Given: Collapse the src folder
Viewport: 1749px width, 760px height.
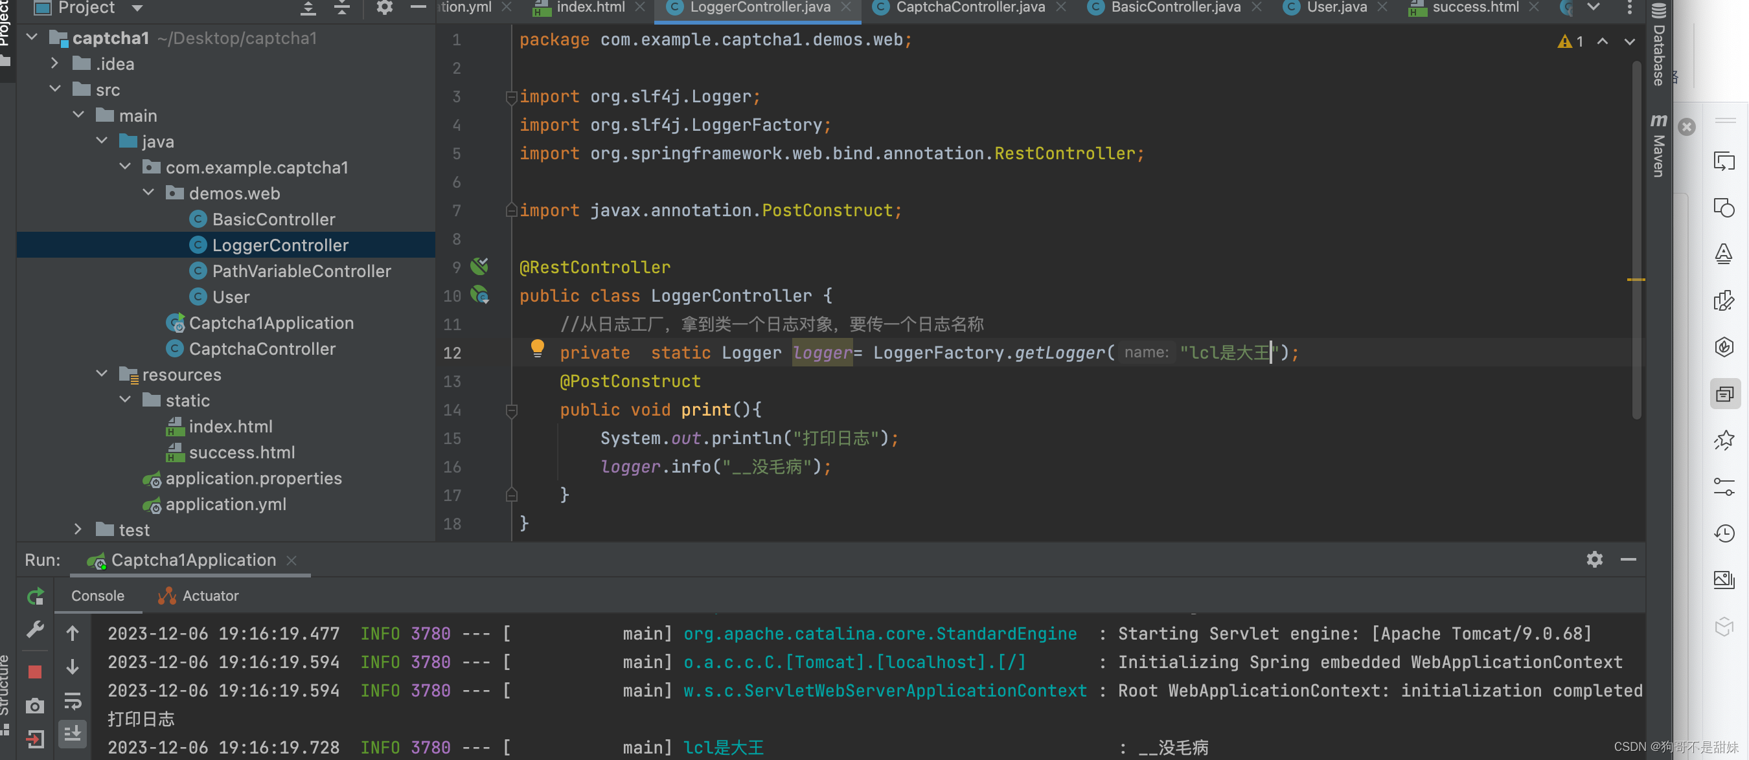Looking at the screenshot, I should tap(55, 89).
